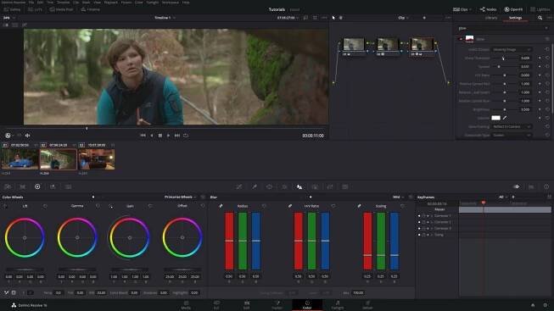
Task: Open the Camera Raw palette
Action: [x=8, y=186]
